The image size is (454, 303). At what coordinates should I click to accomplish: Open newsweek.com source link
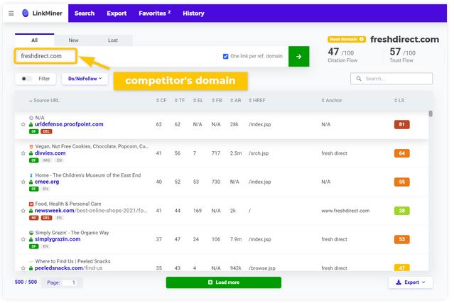pos(91,211)
